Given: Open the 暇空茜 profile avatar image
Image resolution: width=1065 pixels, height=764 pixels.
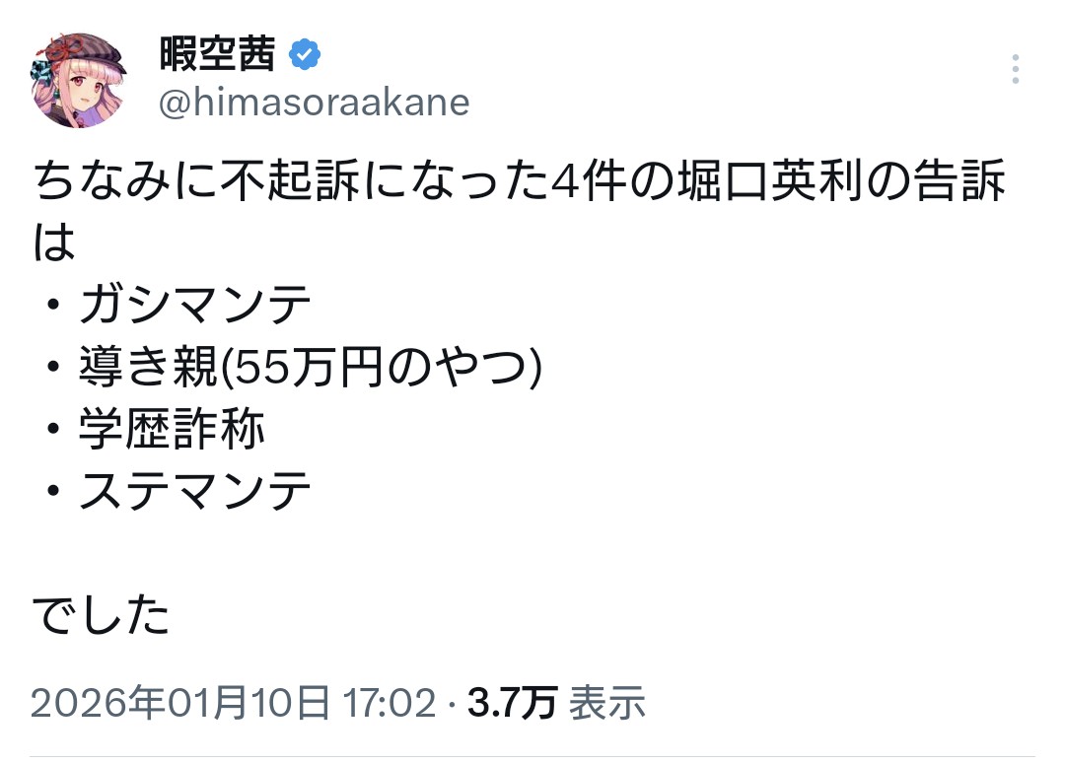Looking at the screenshot, I should click(x=79, y=81).
